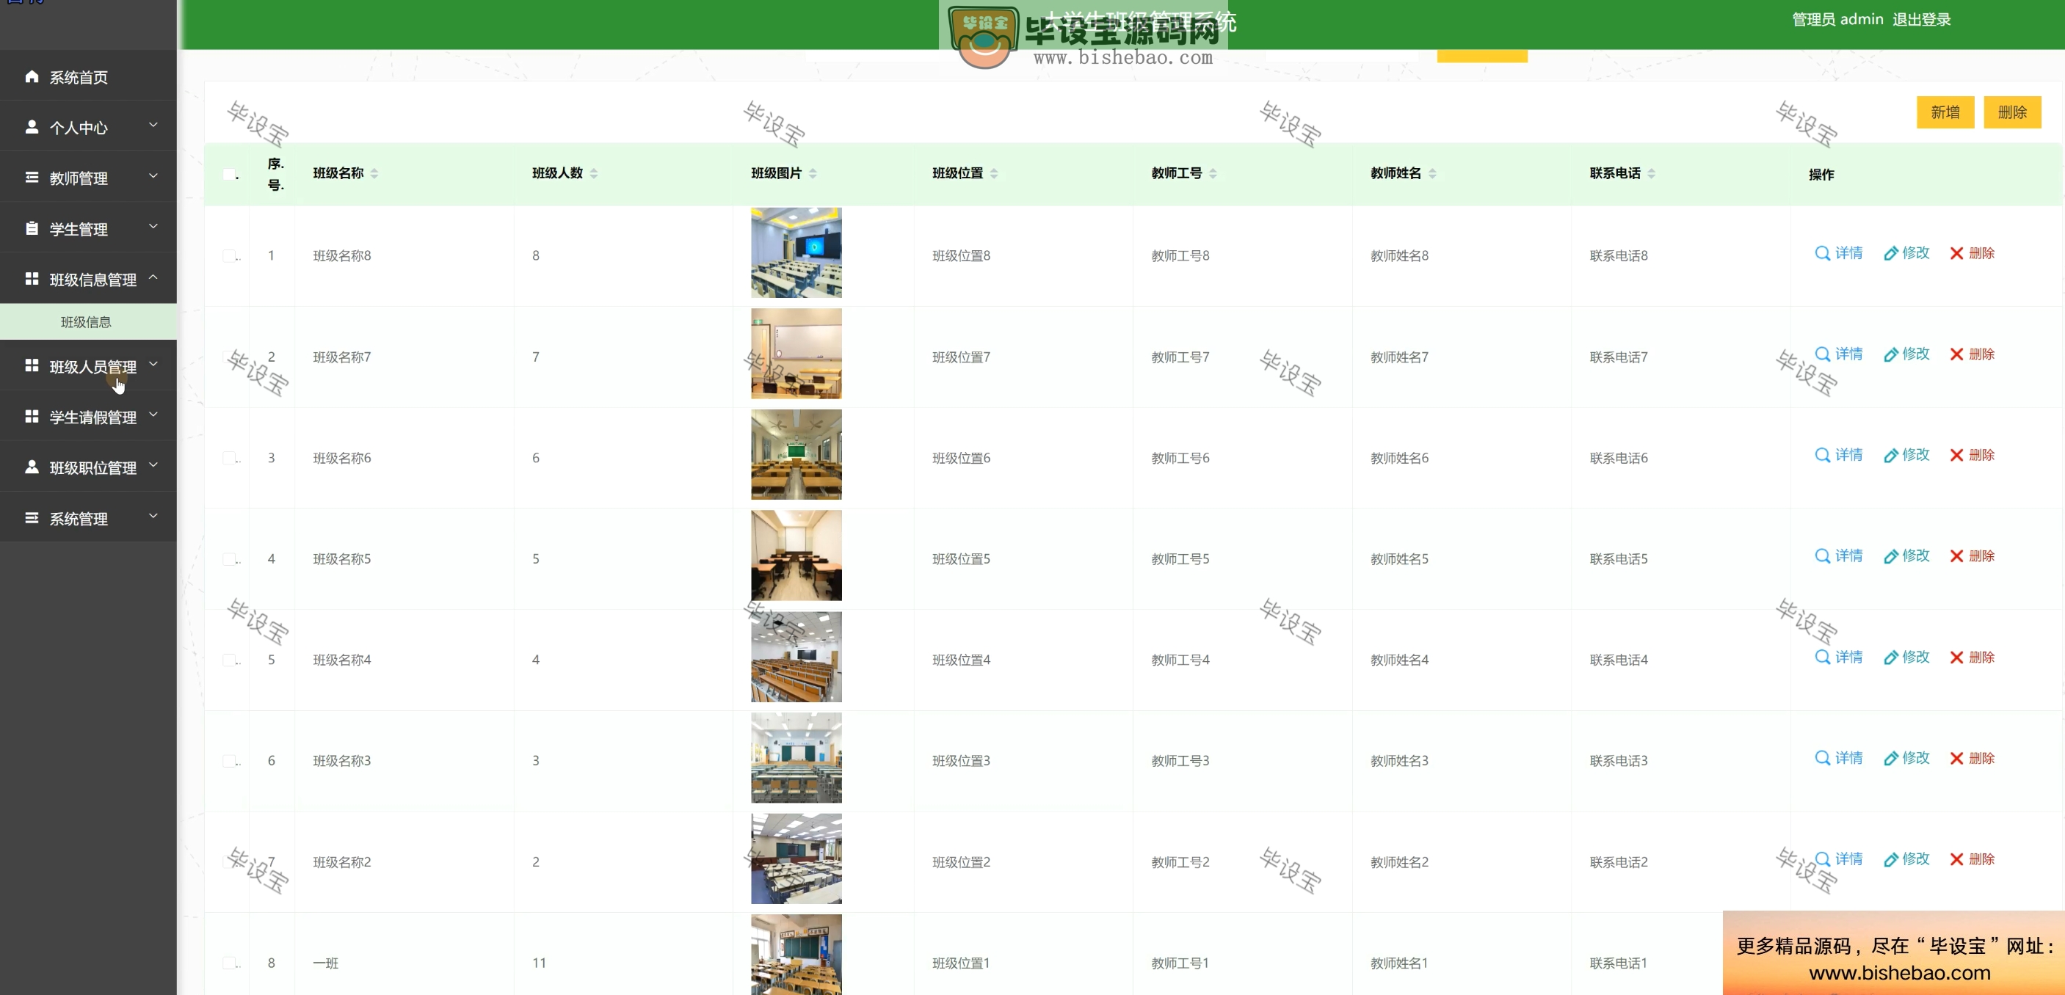Click the 班级人员管理 grid icon
Image resolution: width=2065 pixels, height=995 pixels.
click(x=32, y=366)
